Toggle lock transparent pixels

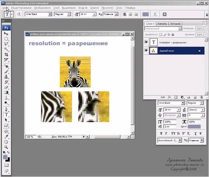[x=161, y=35]
